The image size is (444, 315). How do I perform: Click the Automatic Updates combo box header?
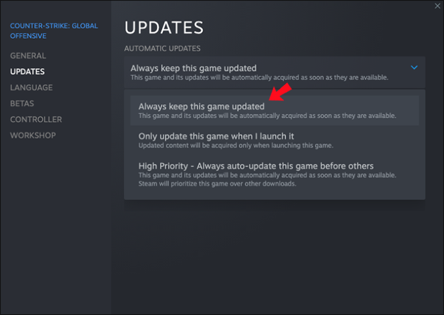tap(274, 72)
